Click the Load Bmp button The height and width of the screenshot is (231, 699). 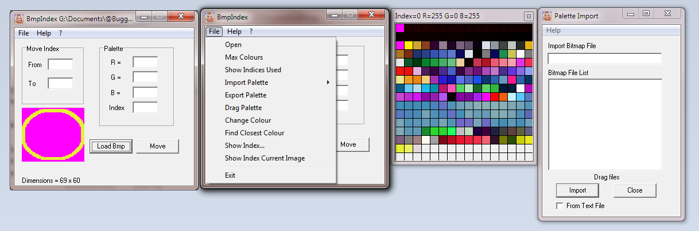(111, 146)
